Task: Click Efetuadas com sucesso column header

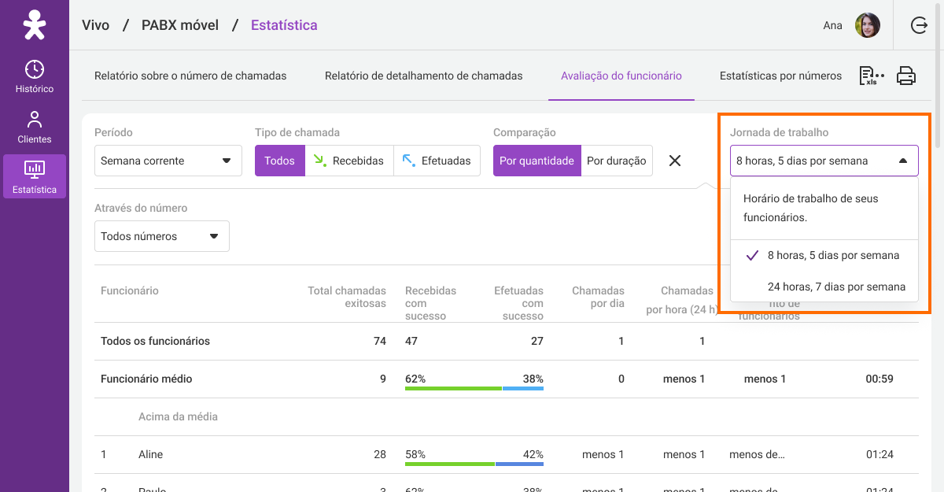Action: (x=518, y=303)
